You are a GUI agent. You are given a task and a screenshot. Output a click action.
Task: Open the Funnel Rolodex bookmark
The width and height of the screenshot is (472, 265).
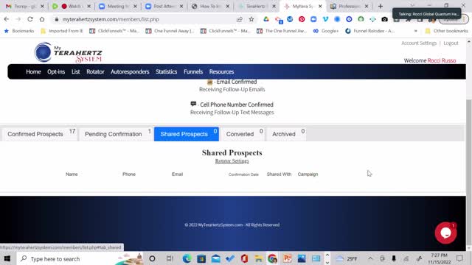point(370,31)
